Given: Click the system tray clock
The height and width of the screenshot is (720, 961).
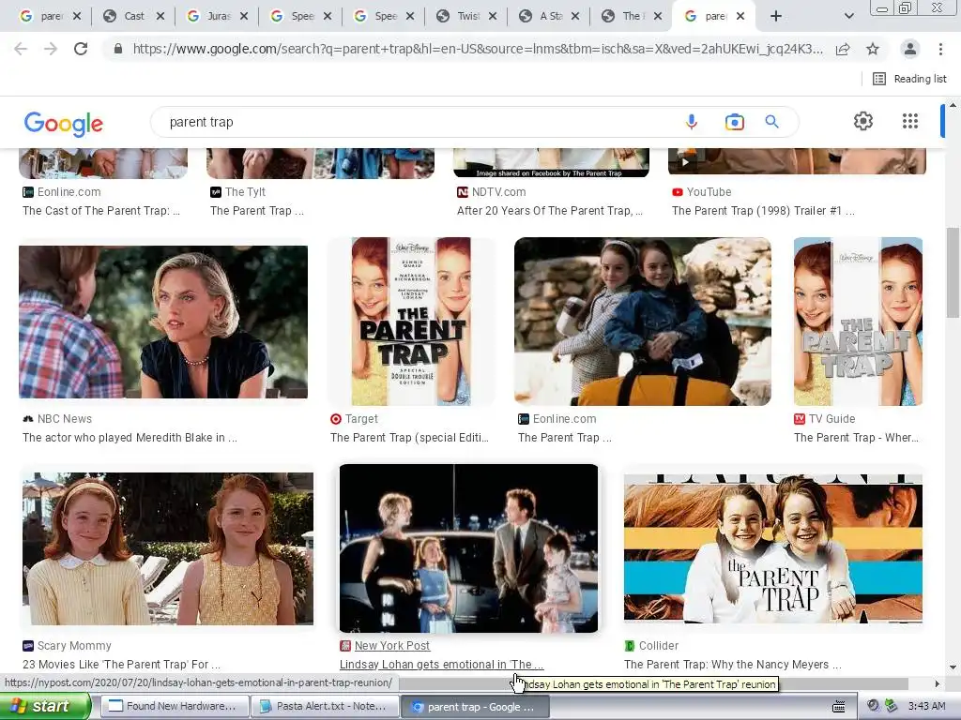Looking at the screenshot, I should pyautogui.click(x=926, y=707).
